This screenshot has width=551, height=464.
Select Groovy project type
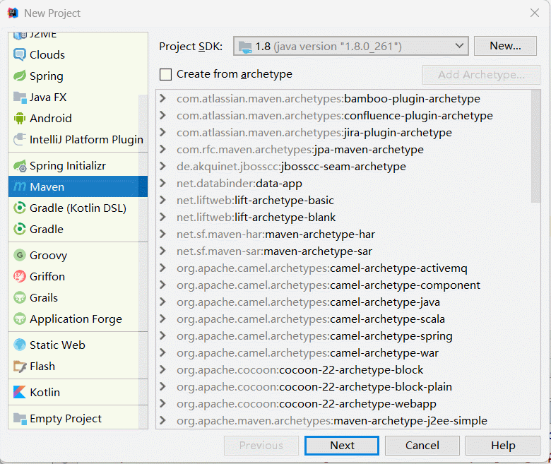73,256
